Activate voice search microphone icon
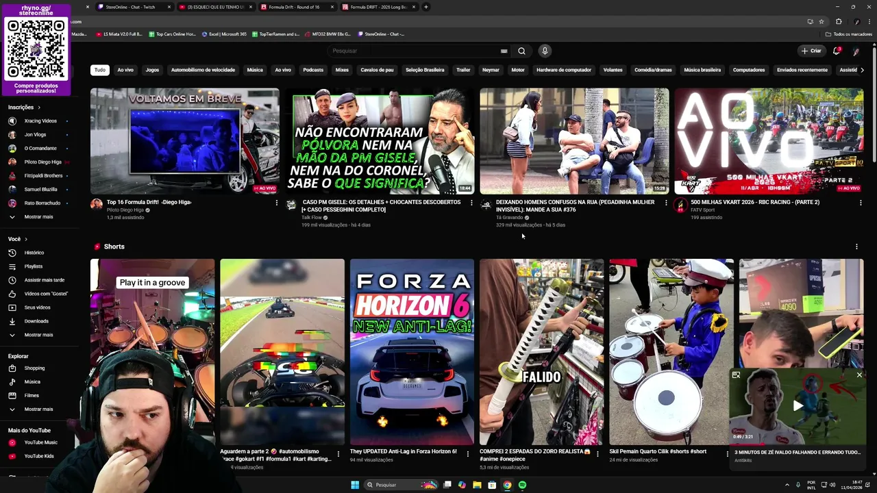Viewport: 877px width, 493px height. (x=545, y=51)
